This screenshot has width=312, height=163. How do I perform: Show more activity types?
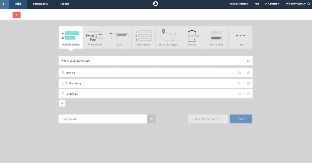coord(240,37)
